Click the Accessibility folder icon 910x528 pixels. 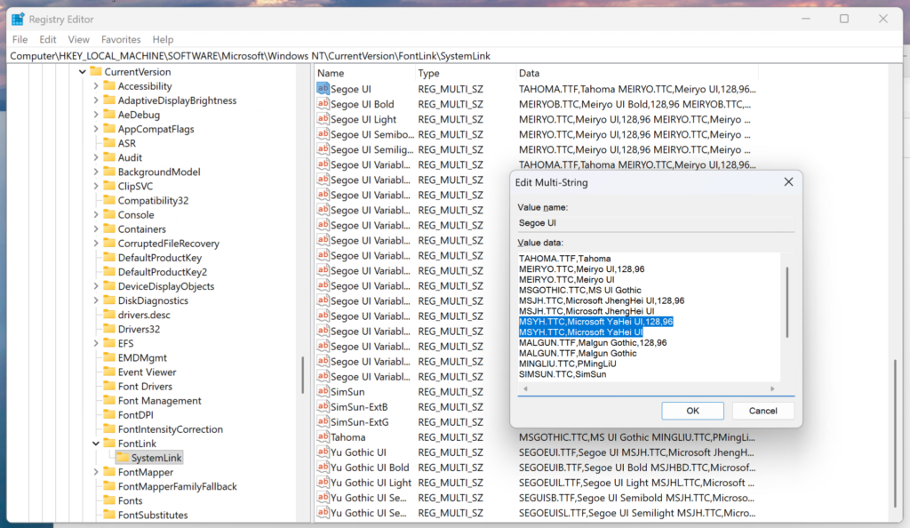point(109,86)
